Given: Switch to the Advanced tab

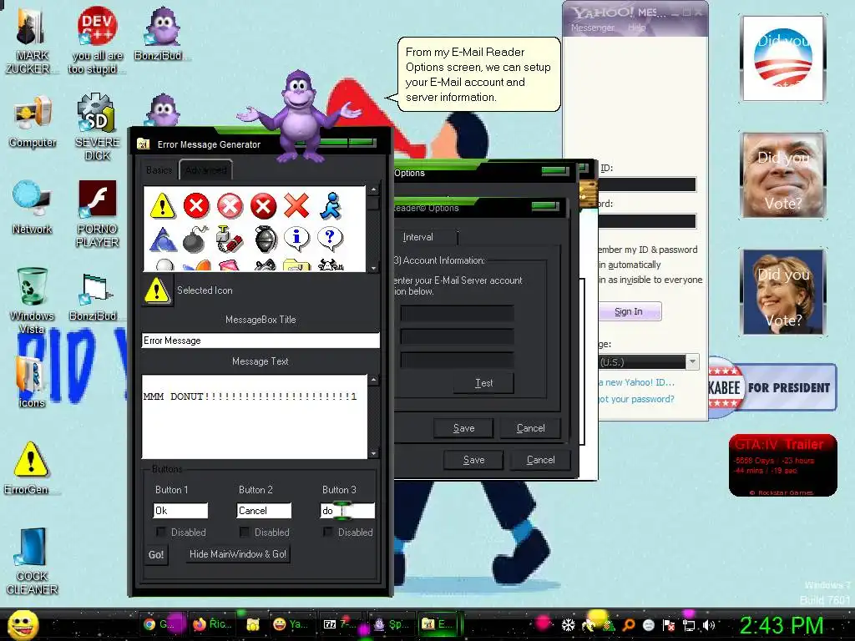Looking at the screenshot, I should (x=205, y=170).
